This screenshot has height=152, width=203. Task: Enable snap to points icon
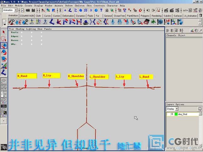tap(130, 10)
